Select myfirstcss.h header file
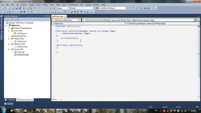This screenshot has width=201, height=113. click(x=22, y=41)
